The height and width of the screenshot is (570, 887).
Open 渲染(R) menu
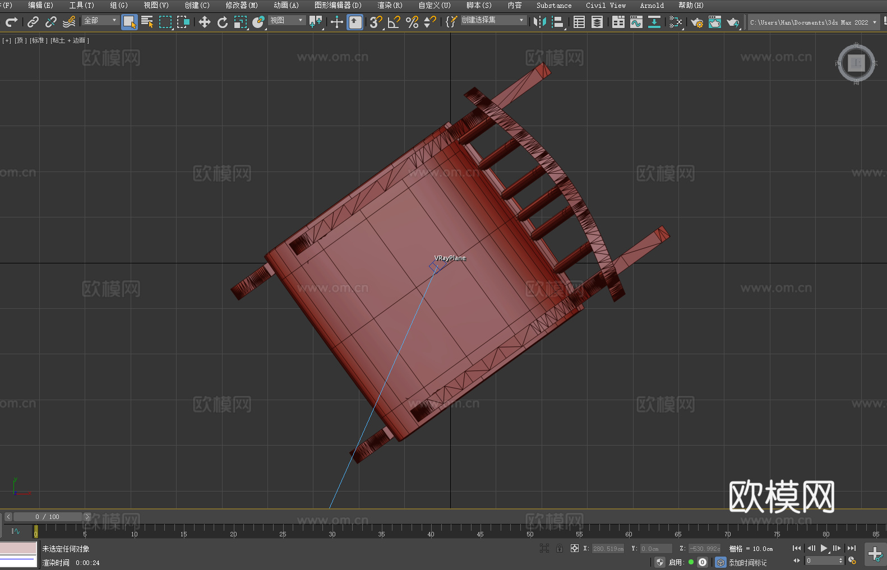coord(390,5)
